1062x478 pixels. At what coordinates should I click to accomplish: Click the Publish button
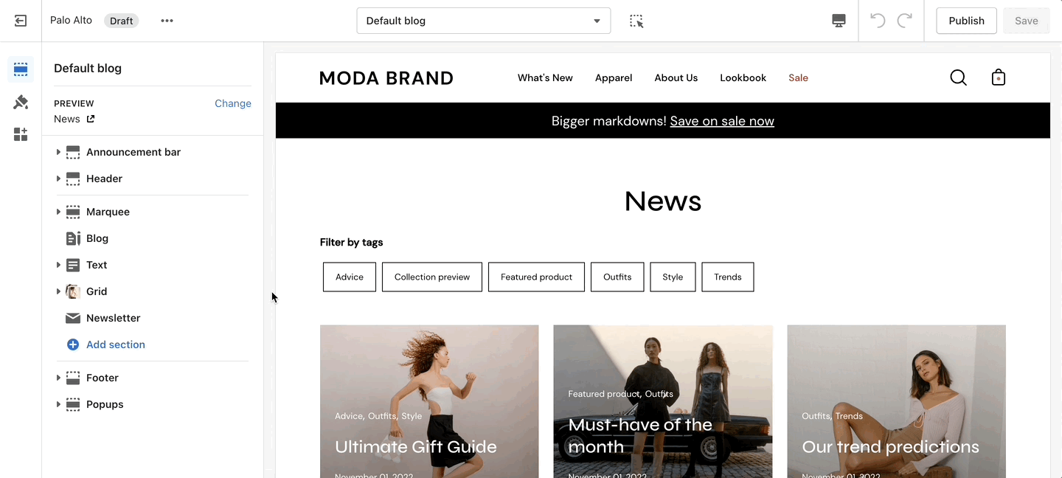(x=966, y=21)
